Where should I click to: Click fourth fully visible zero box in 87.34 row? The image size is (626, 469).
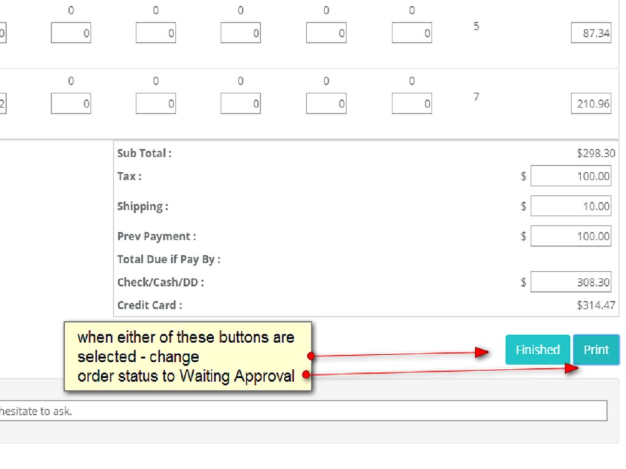click(326, 34)
